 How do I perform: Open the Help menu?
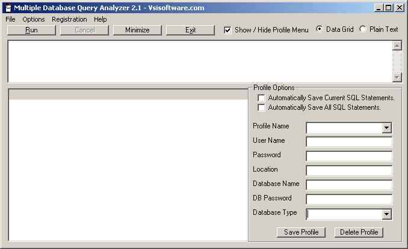point(100,19)
